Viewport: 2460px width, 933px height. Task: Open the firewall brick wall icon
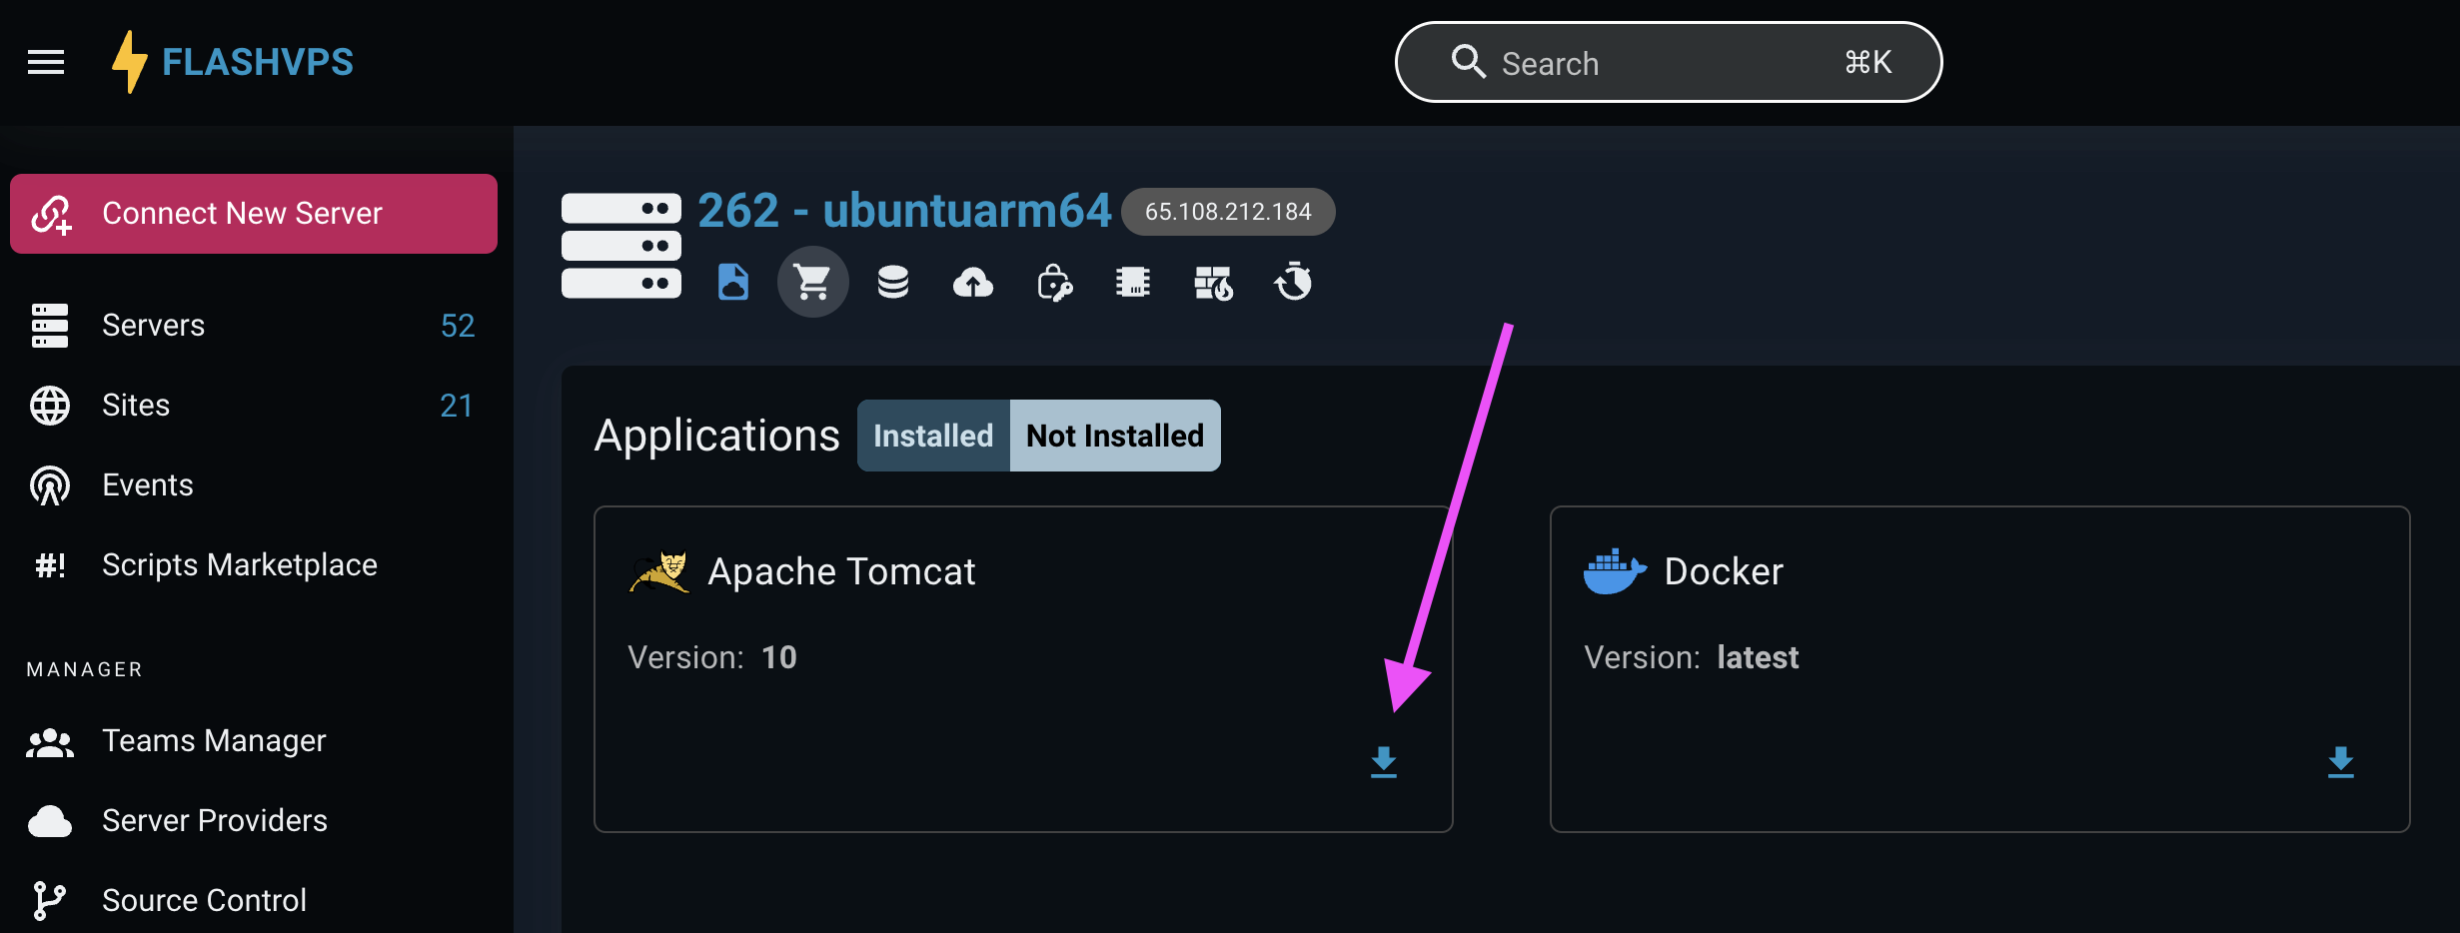(1213, 283)
